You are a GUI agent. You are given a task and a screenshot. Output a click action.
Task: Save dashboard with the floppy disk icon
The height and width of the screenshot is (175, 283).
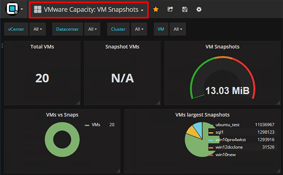tap(185, 9)
